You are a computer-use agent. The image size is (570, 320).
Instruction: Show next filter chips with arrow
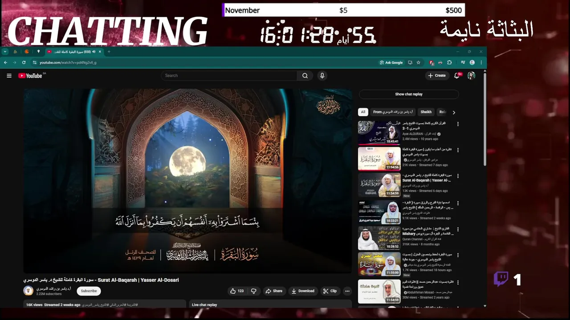(x=454, y=112)
